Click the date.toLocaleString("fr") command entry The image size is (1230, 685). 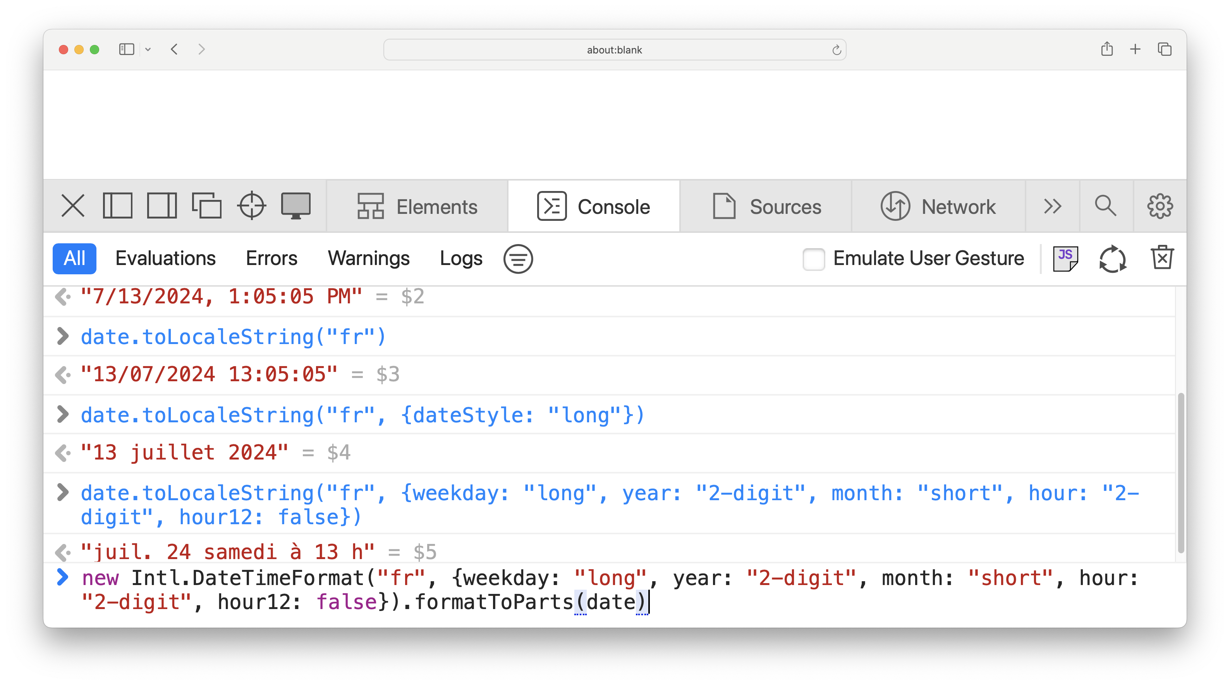click(234, 337)
